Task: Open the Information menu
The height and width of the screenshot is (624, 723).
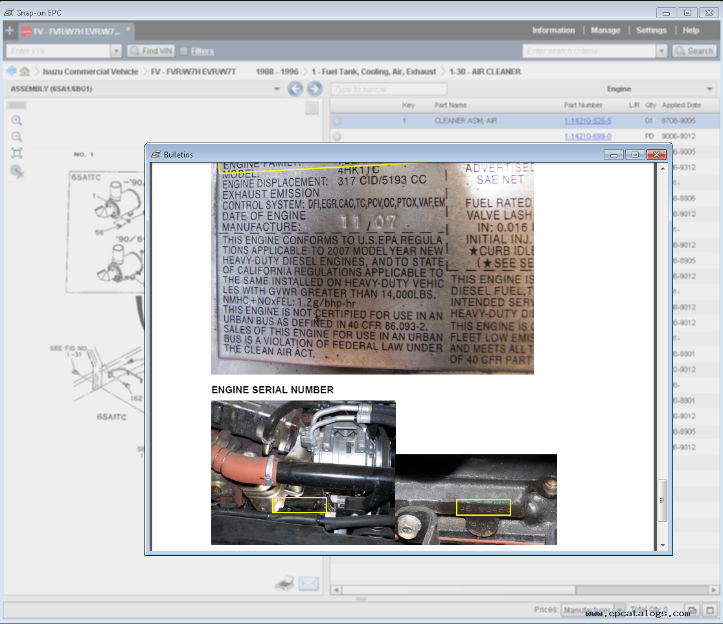Action: (x=553, y=30)
